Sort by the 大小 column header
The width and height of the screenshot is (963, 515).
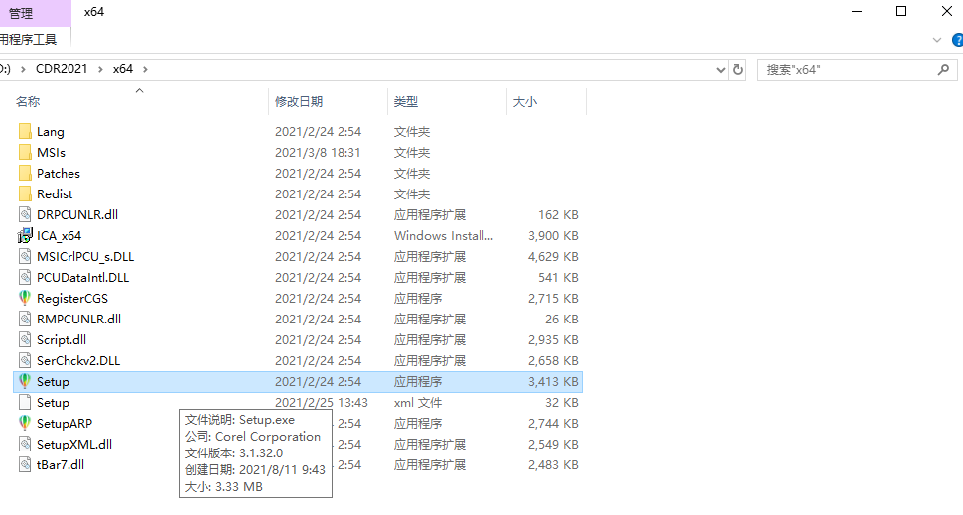coord(525,102)
